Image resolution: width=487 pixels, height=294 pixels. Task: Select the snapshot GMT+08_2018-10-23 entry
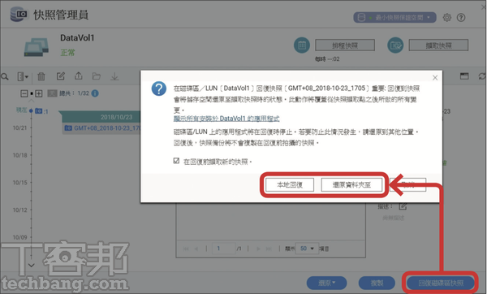(102, 128)
